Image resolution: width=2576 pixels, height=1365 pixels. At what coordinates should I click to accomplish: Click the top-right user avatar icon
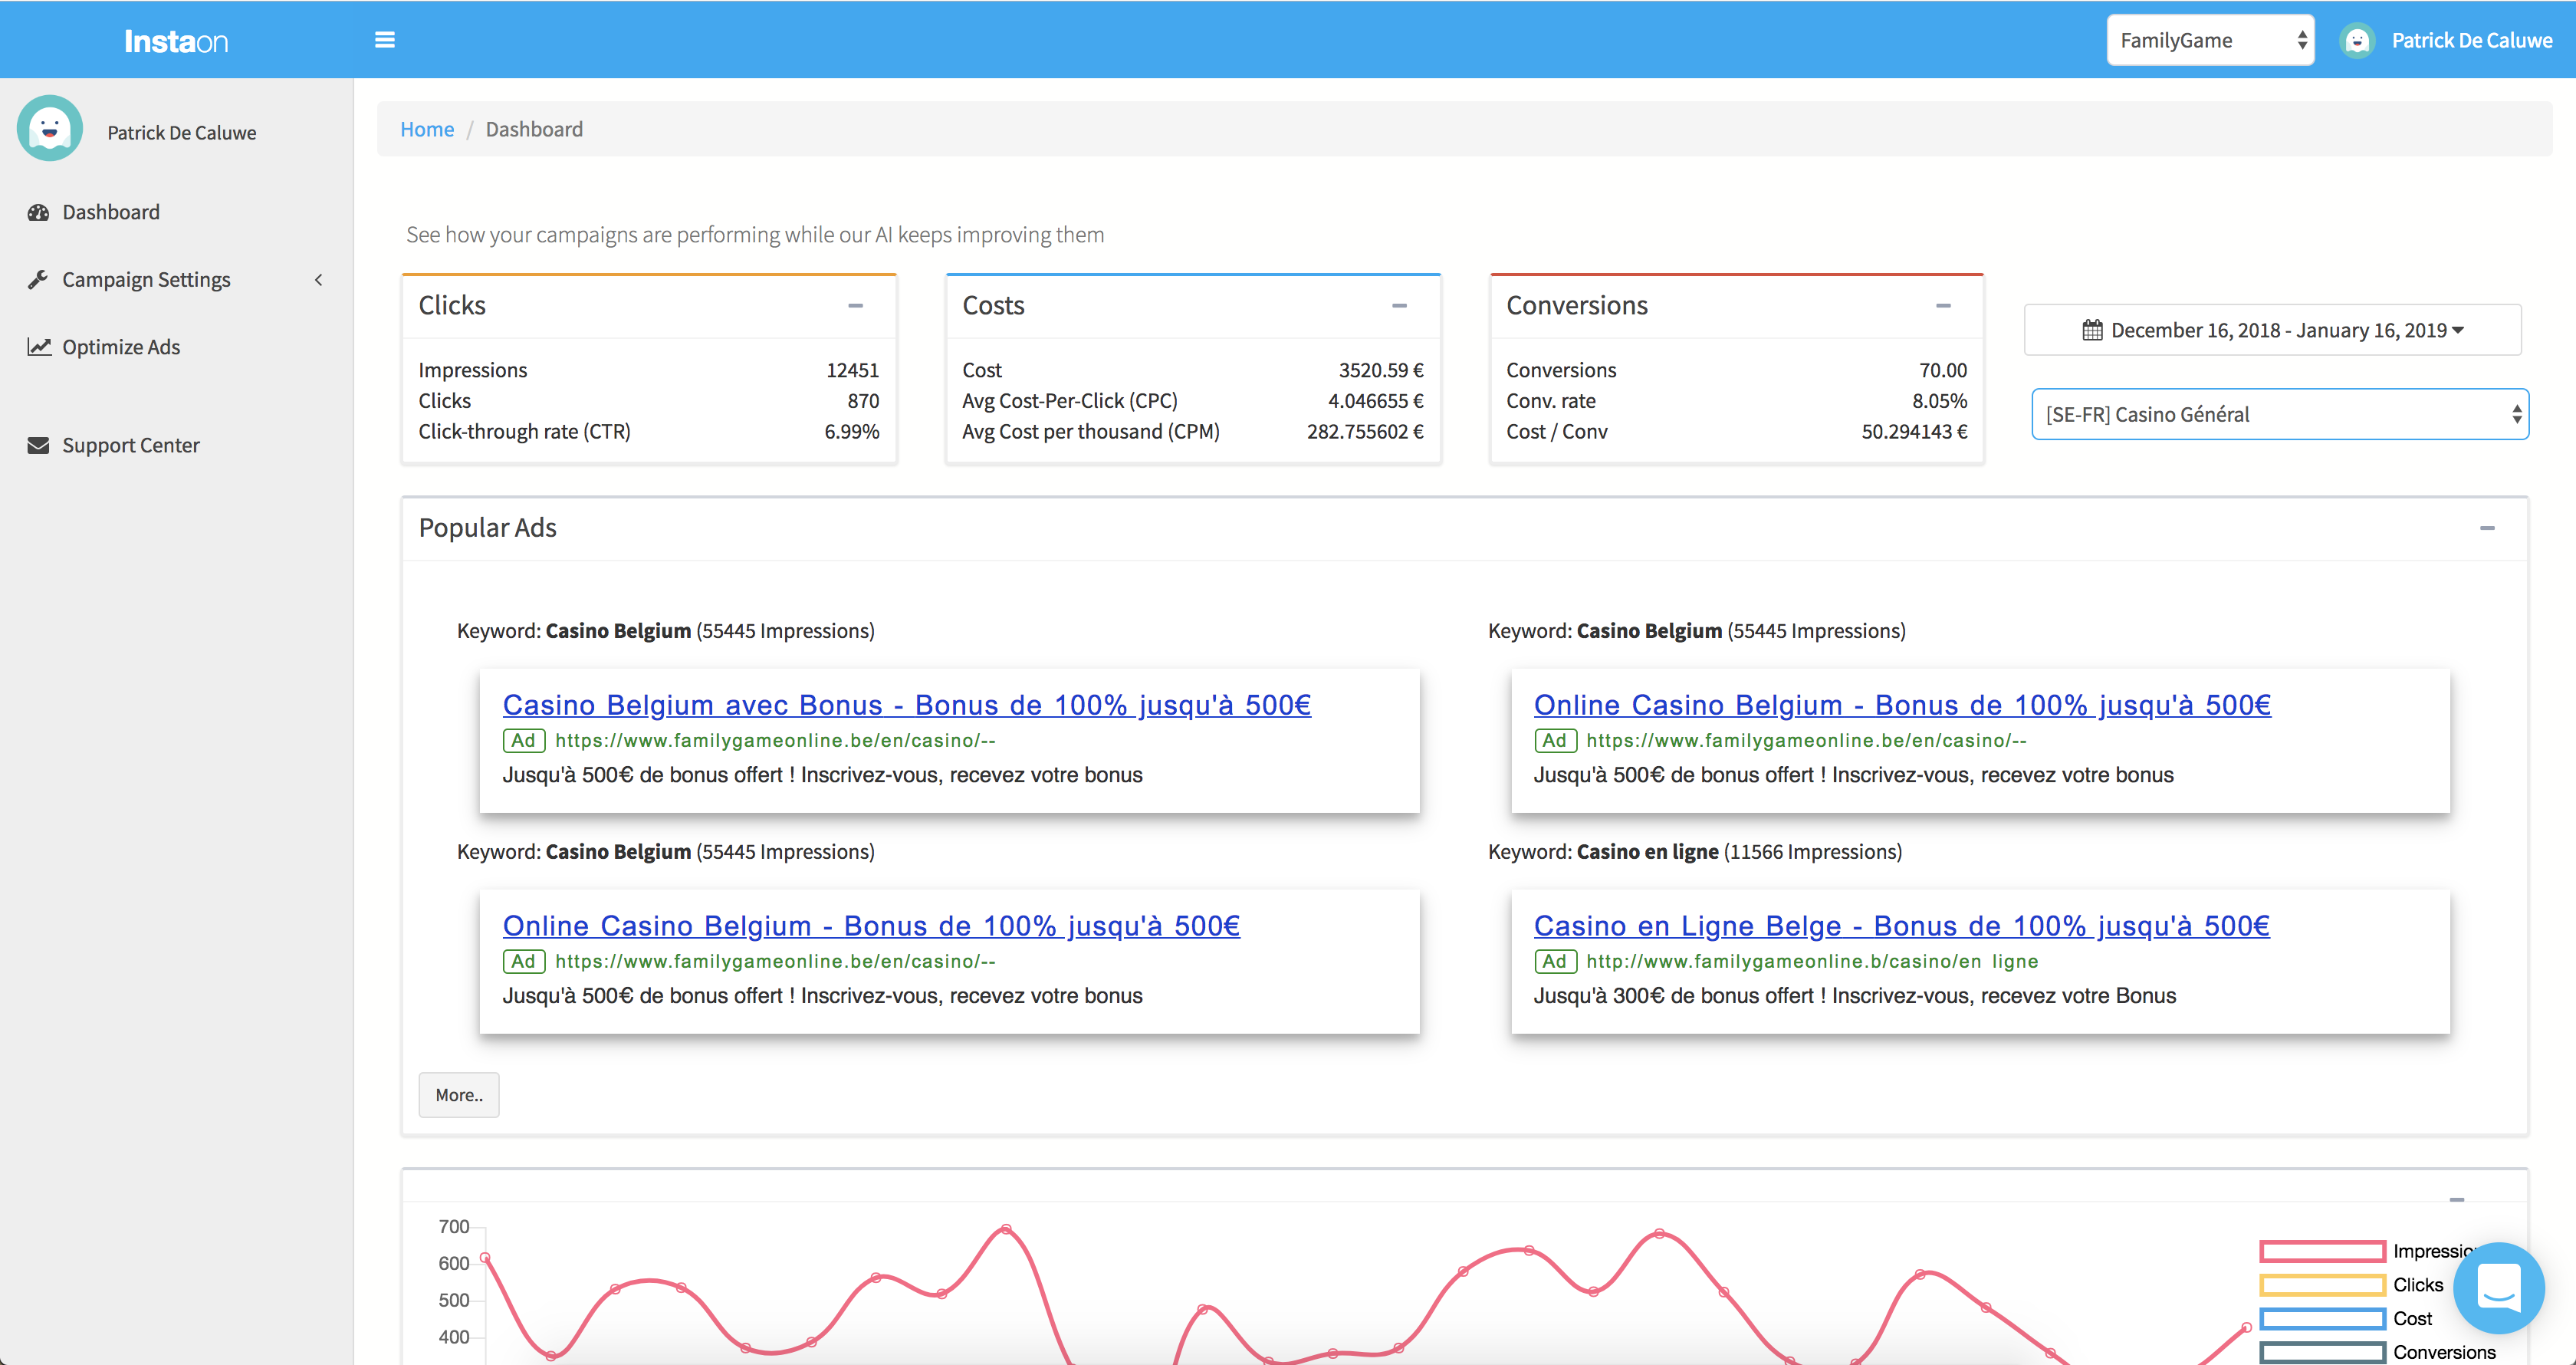click(2357, 40)
